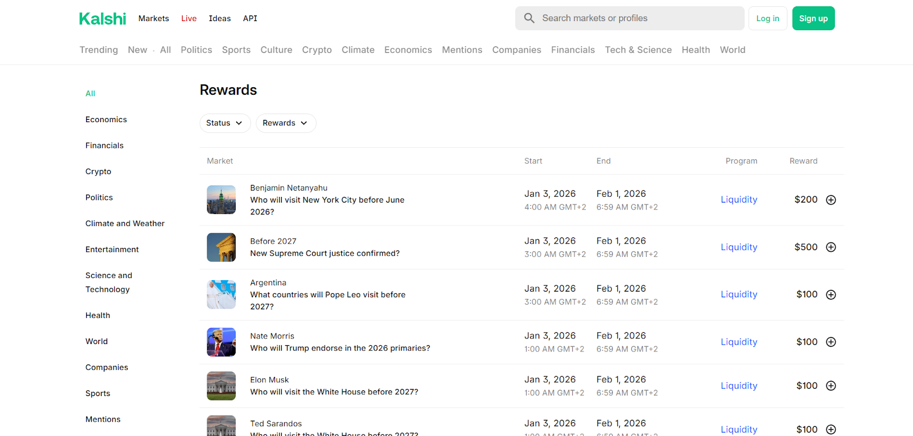This screenshot has width=913, height=436.
Task: Switch to the Companies tab in top category bar
Action: (516, 50)
